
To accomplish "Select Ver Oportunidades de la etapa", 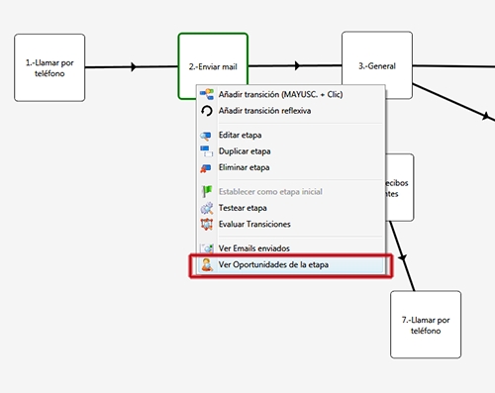I will (x=291, y=264).
